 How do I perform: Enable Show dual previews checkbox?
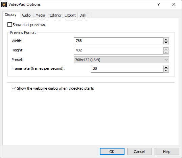coord(9,25)
